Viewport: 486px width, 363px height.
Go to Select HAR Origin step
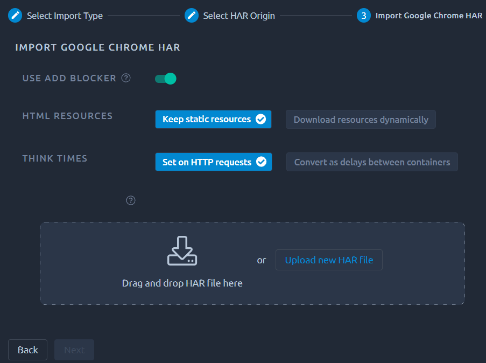pyautogui.click(x=239, y=16)
